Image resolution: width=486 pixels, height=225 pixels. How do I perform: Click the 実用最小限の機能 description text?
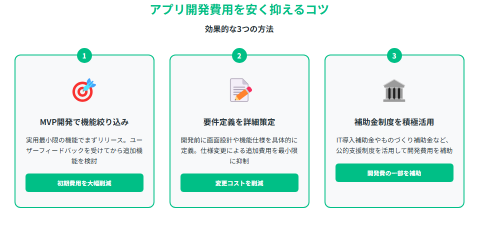pyautogui.click(x=84, y=150)
